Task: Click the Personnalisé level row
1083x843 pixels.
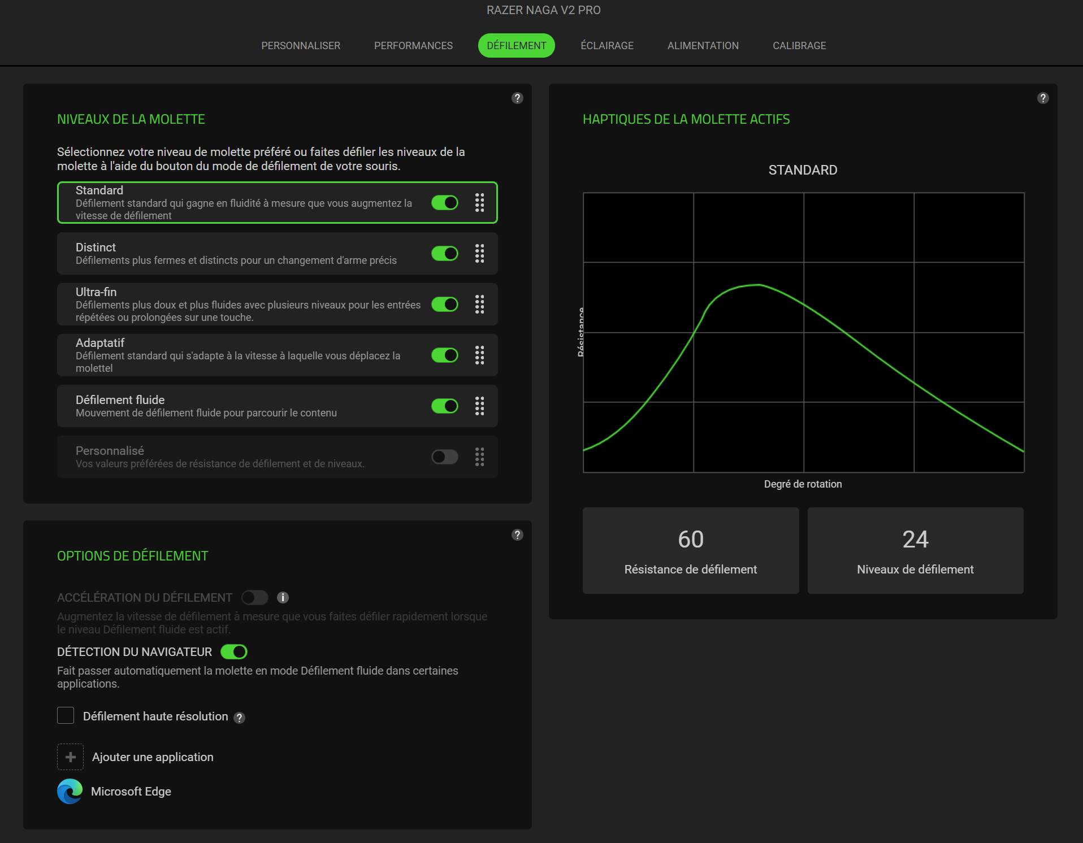Action: (x=278, y=457)
